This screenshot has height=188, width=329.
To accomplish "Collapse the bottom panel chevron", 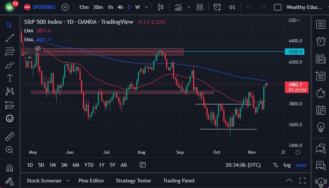I will (289, 181).
